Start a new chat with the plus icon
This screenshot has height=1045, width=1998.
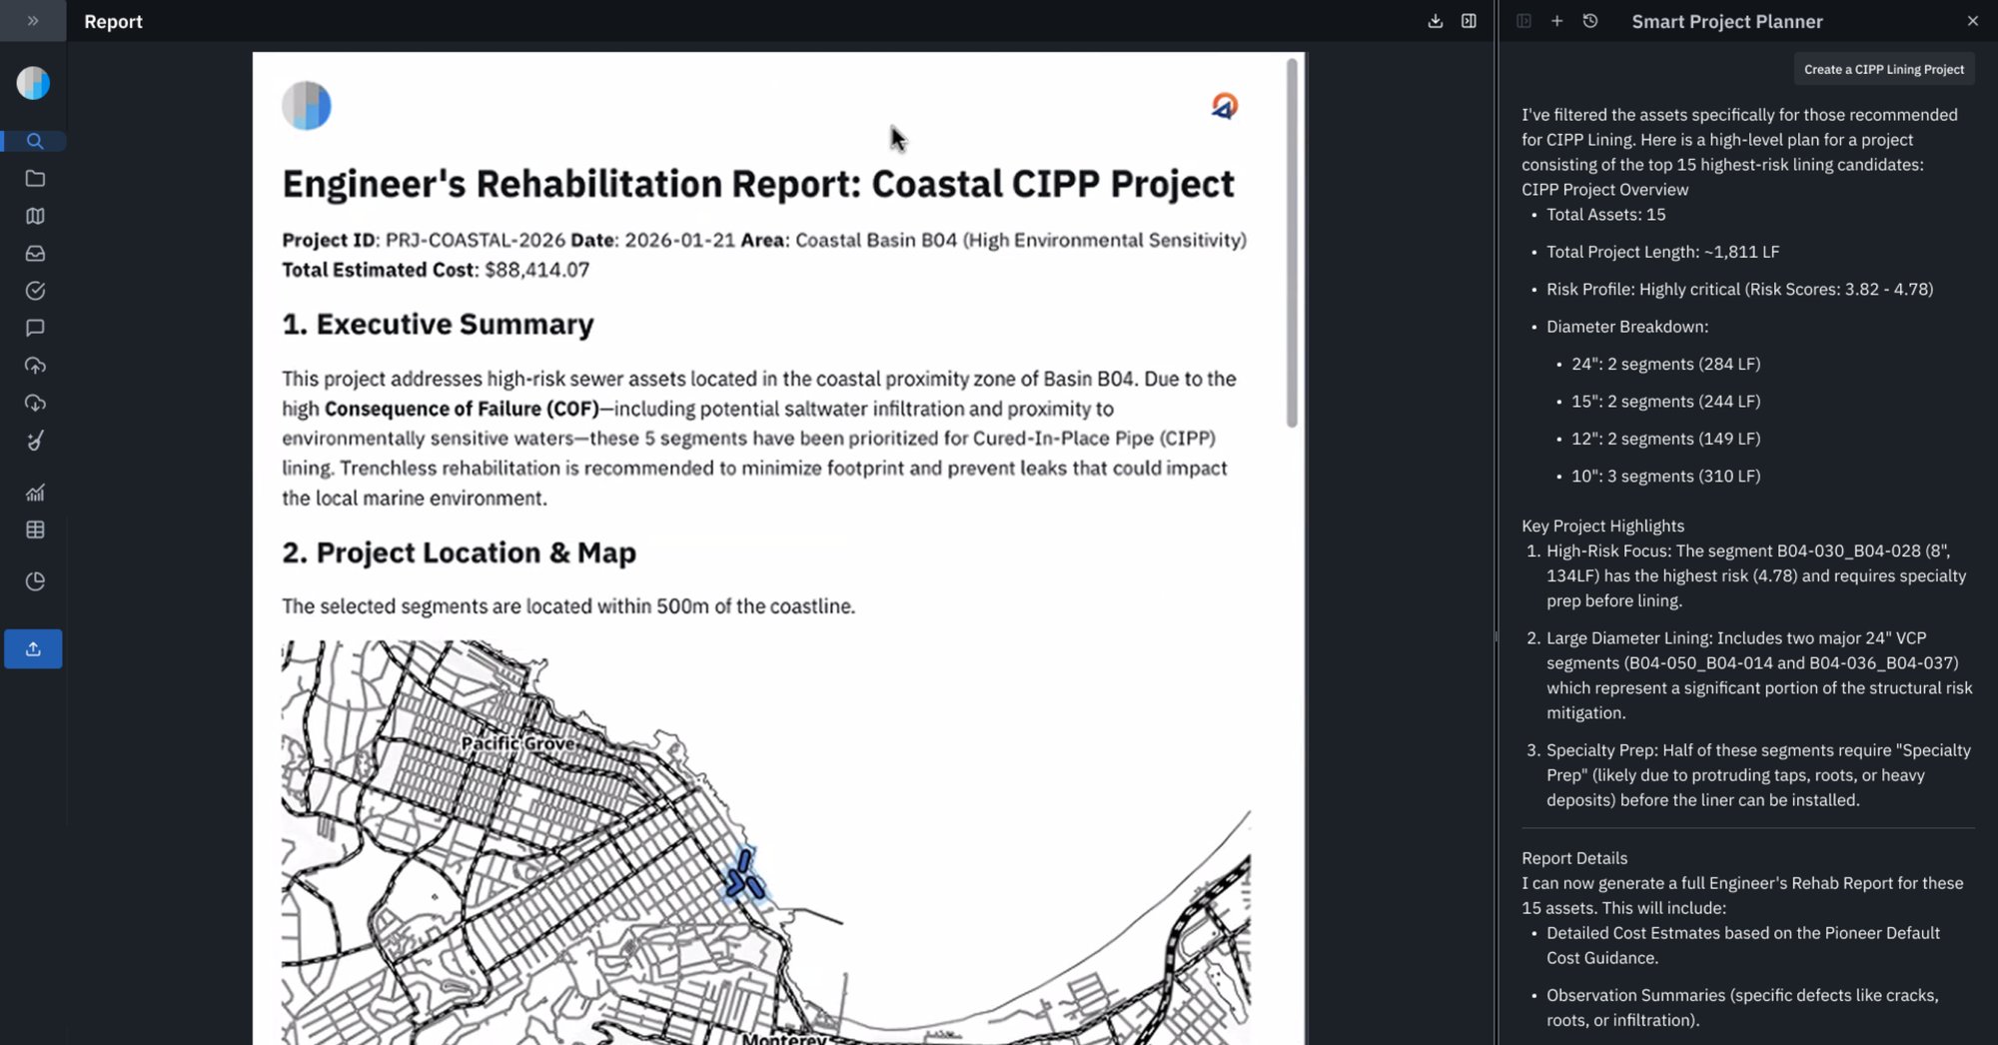pos(1556,20)
